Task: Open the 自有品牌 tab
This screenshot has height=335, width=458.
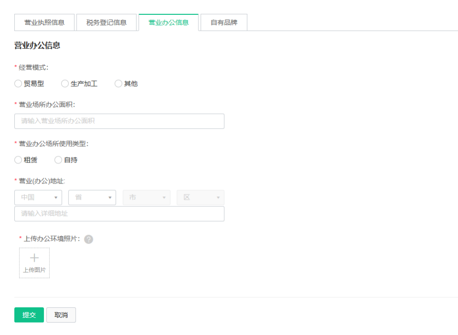Action: 224,22
